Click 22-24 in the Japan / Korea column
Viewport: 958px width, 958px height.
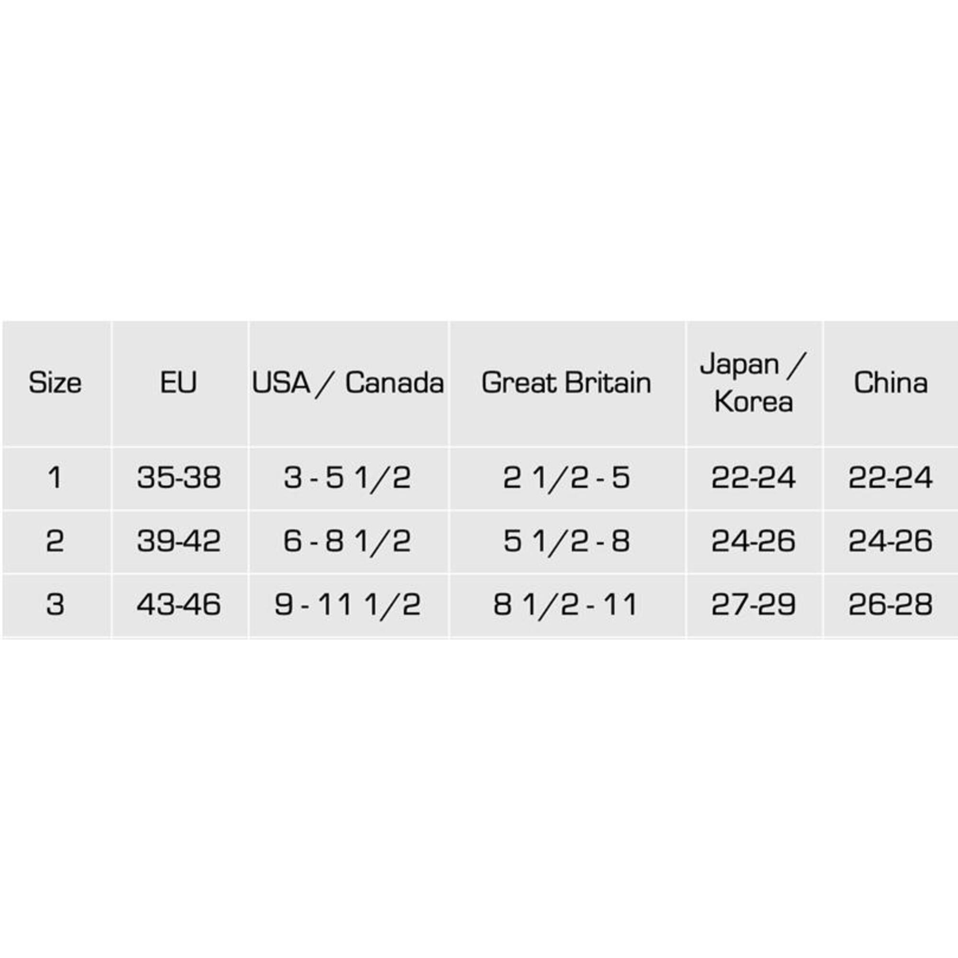pyautogui.click(x=753, y=478)
